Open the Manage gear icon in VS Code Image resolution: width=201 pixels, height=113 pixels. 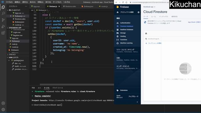[3, 110]
